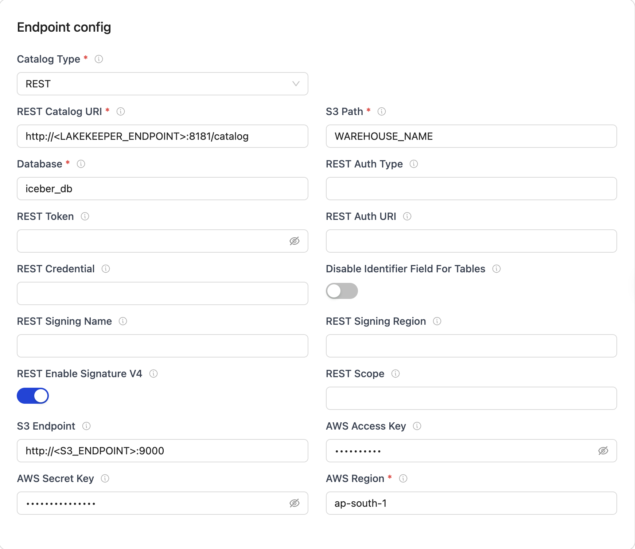This screenshot has height=549, width=635.
Task: Click the S3 Path field showing WAREHOUSE_NAME
Action: tap(471, 136)
